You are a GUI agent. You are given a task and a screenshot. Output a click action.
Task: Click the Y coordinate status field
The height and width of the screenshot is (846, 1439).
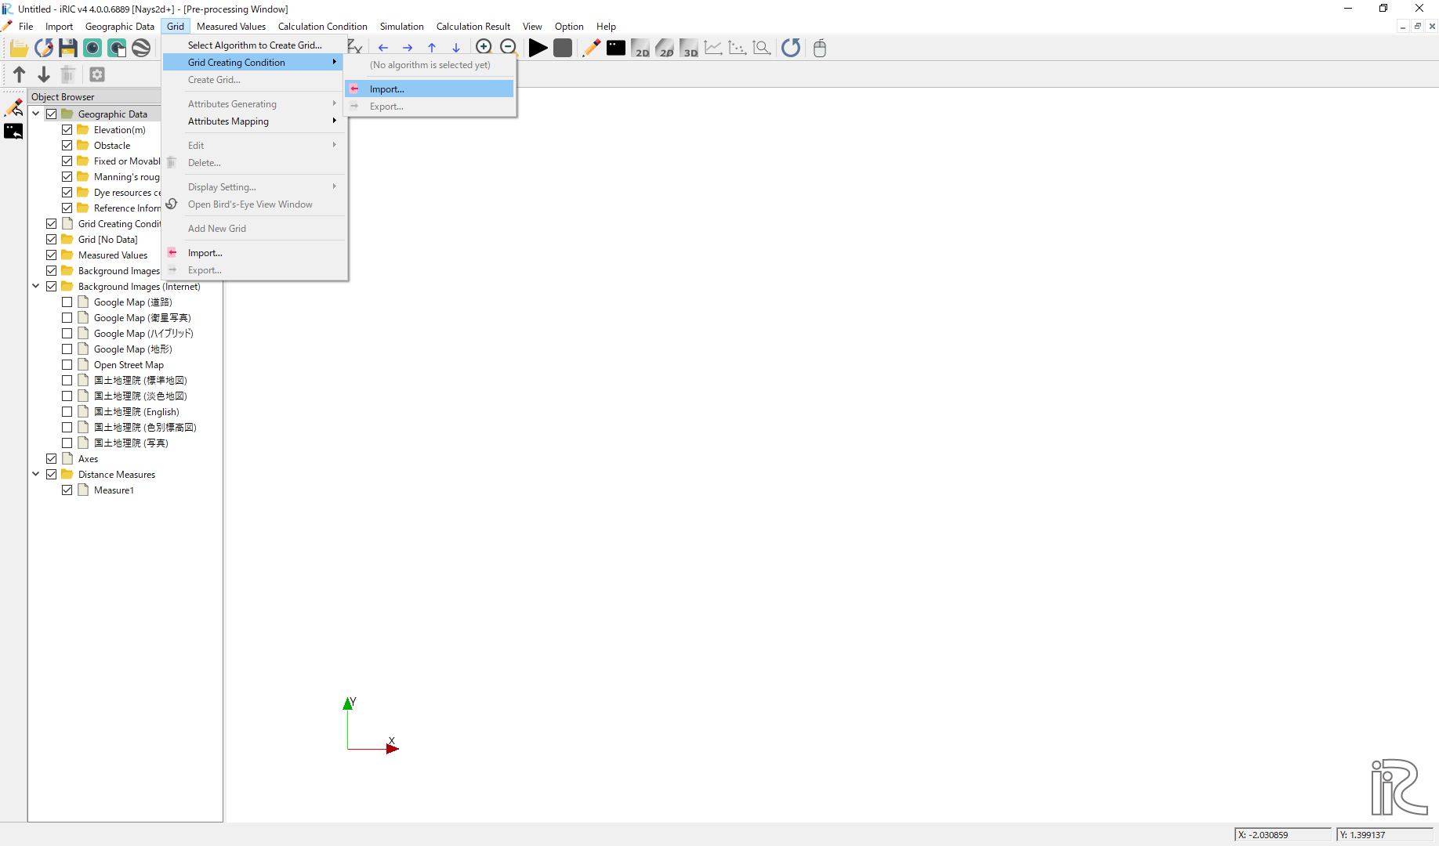click(1385, 835)
